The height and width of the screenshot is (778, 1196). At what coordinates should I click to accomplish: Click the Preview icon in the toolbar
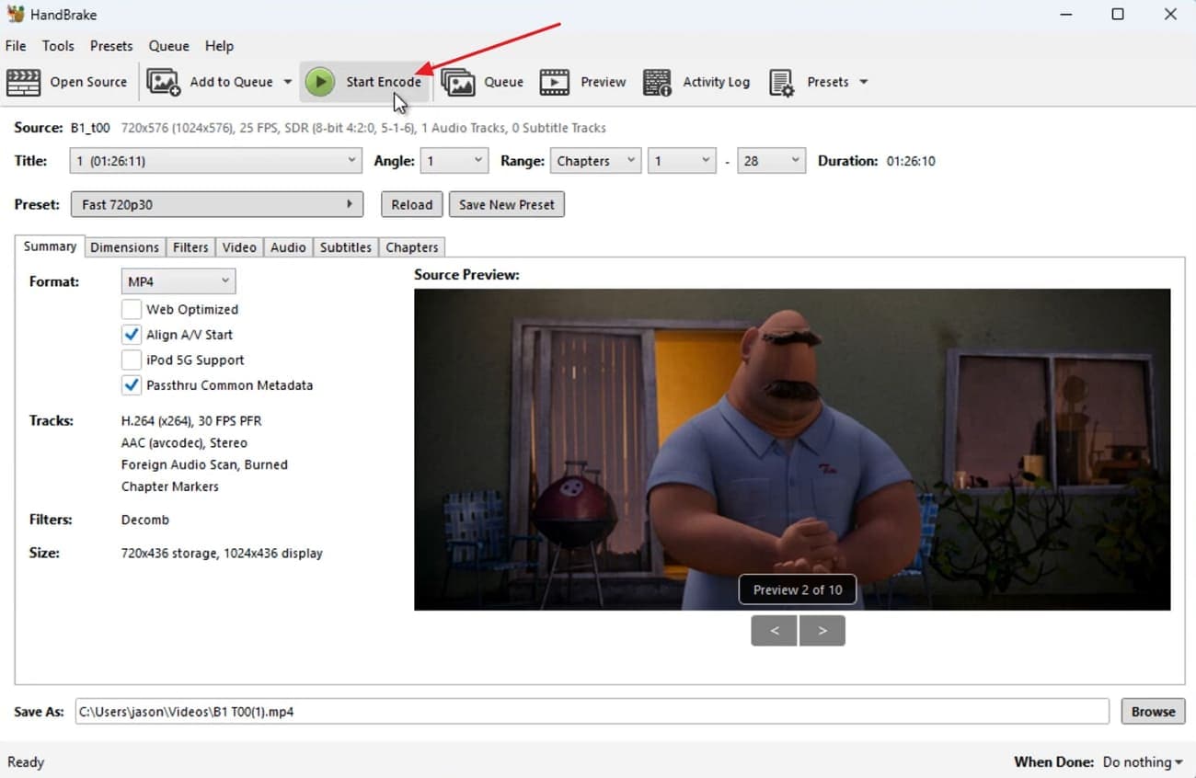click(x=555, y=82)
